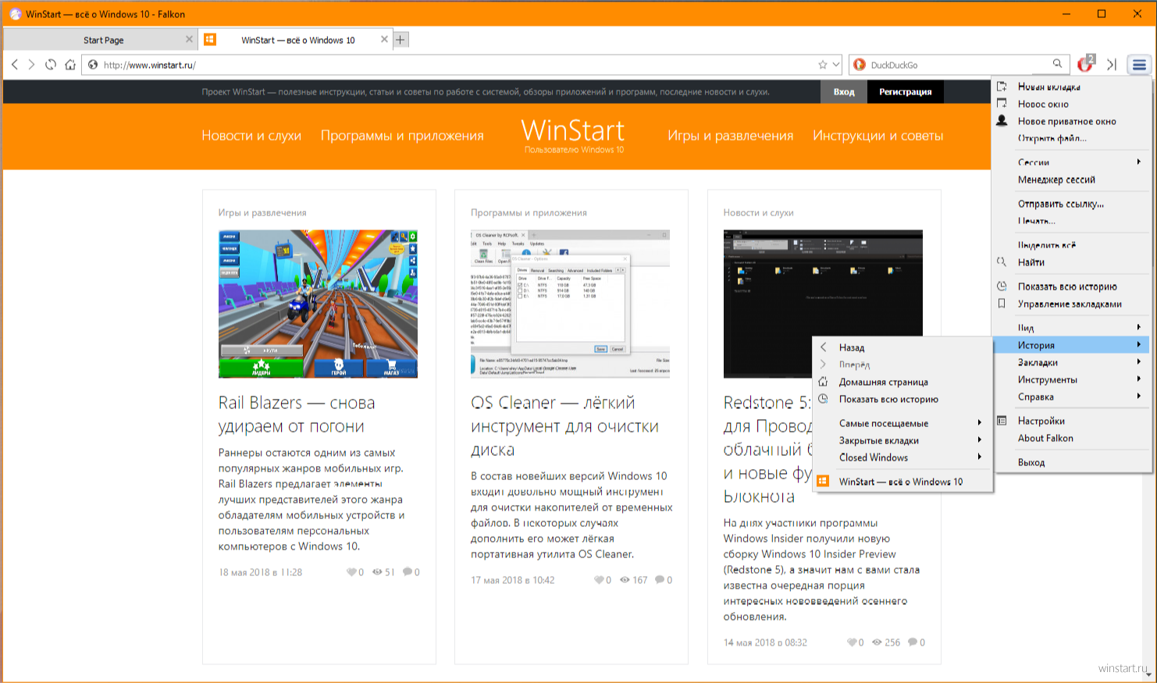This screenshot has height=683, width=1157.
Task: Go back with the toolbar back arrow
Action: coord(15,65)
